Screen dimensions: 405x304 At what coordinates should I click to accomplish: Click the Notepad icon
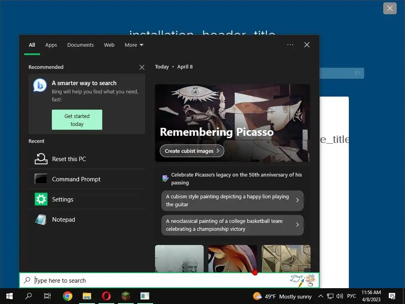[41, 219]
